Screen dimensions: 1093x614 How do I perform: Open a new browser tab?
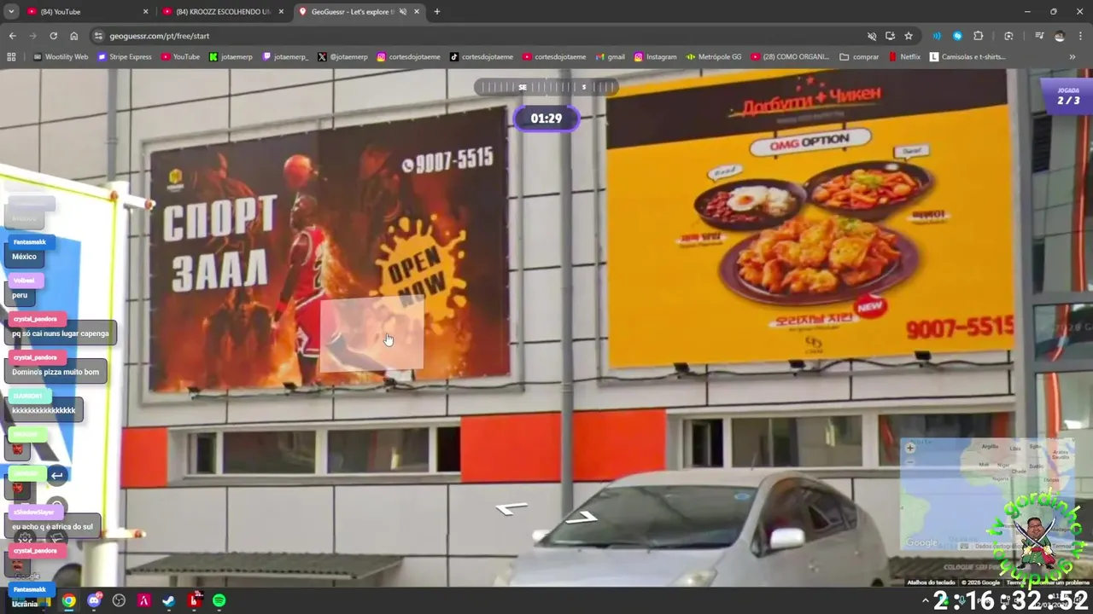pyautogui.click(x=437, y=12)
